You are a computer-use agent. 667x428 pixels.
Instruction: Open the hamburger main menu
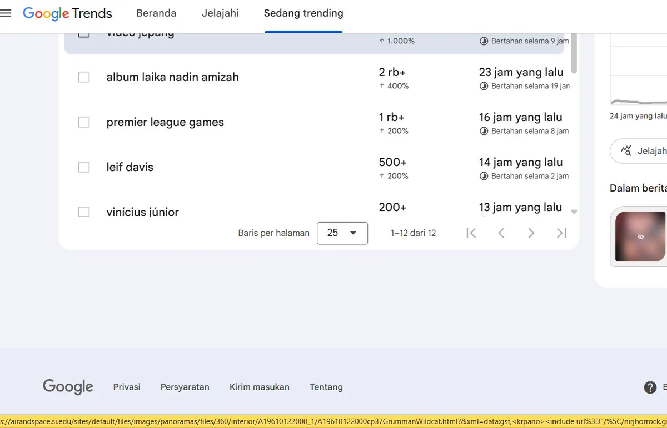click(x=6, y=13)
